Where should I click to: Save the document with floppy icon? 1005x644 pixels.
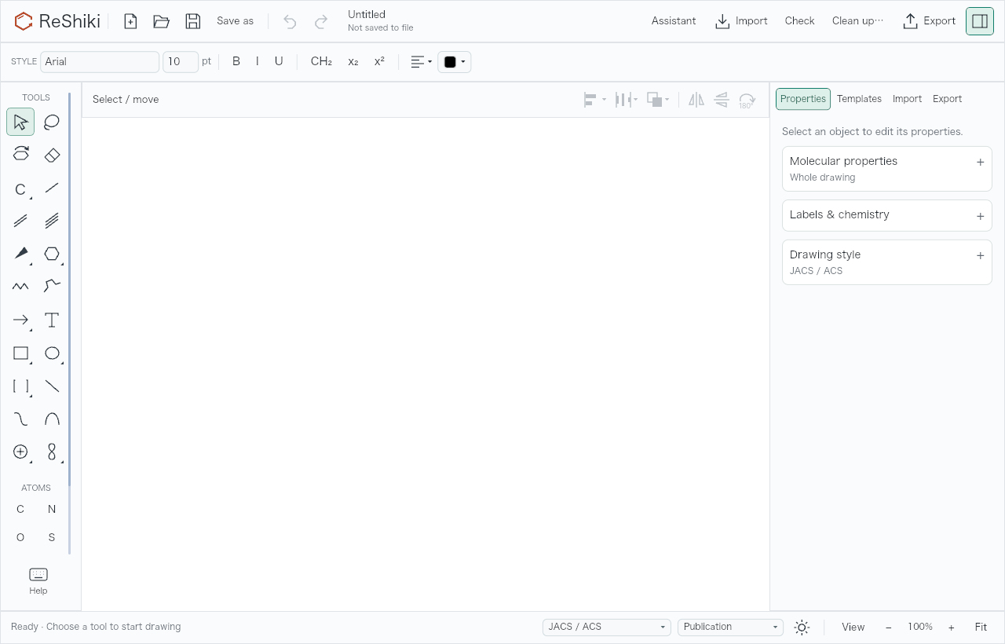pyautogui.click(x=193, y=21)
